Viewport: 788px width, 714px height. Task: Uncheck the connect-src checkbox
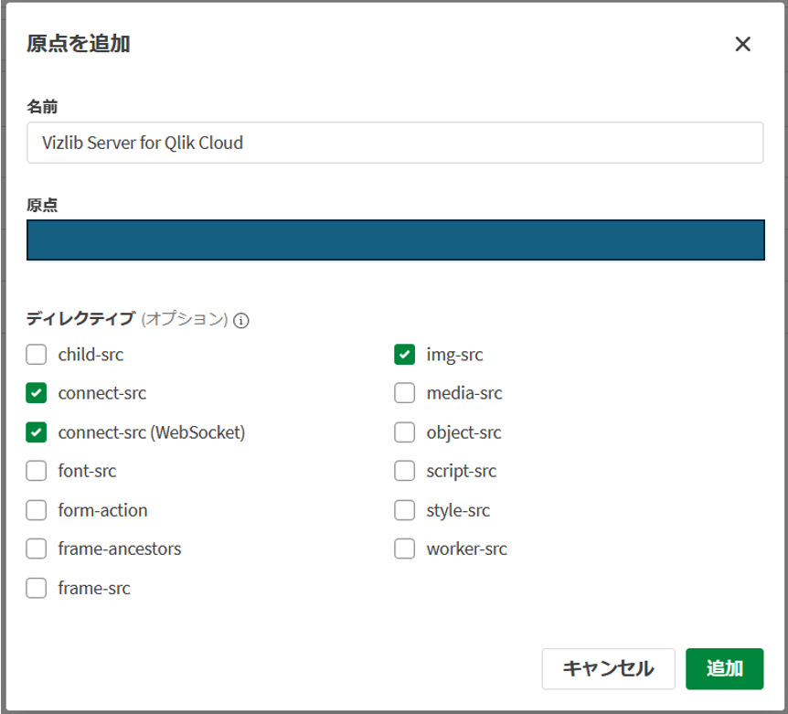[37, 393]
